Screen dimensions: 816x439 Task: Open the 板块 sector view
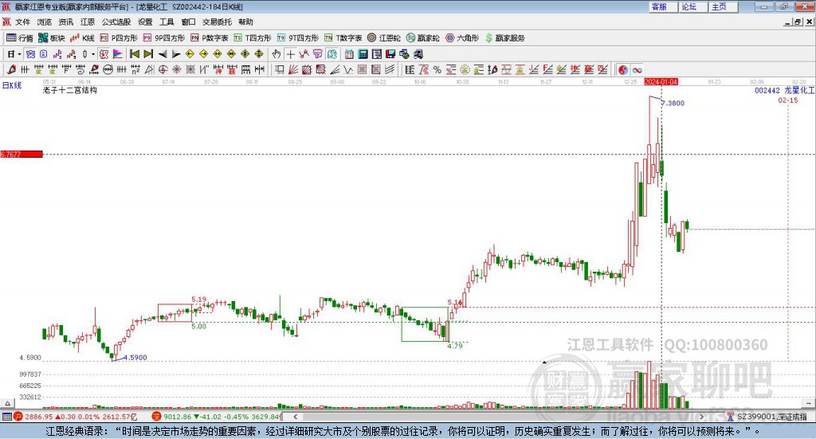(x=52, y=38)
